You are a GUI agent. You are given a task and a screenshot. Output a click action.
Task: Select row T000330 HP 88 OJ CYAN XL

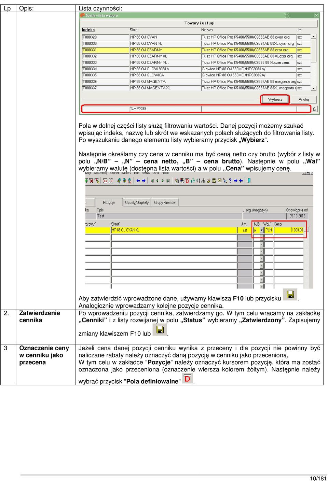coord(196,43)
